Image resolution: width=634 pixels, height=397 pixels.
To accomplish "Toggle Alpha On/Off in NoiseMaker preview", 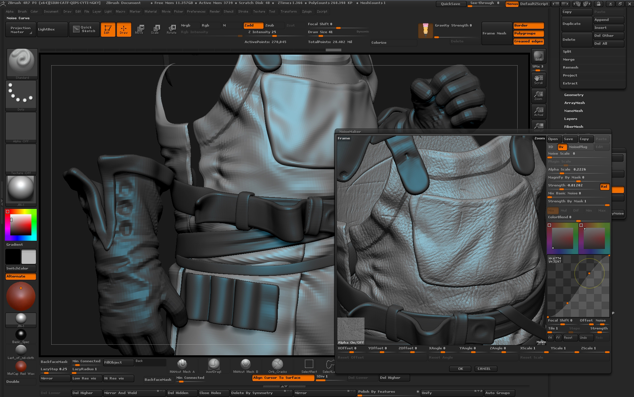I will (x=351, y=331).
